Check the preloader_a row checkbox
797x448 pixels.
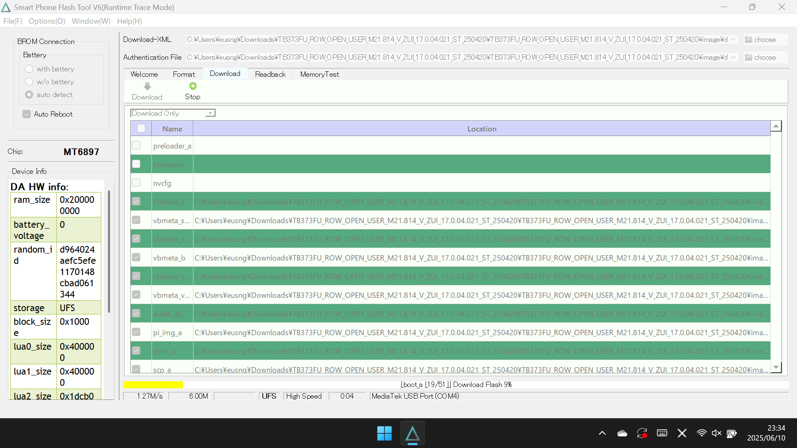[x=136, y=146]
